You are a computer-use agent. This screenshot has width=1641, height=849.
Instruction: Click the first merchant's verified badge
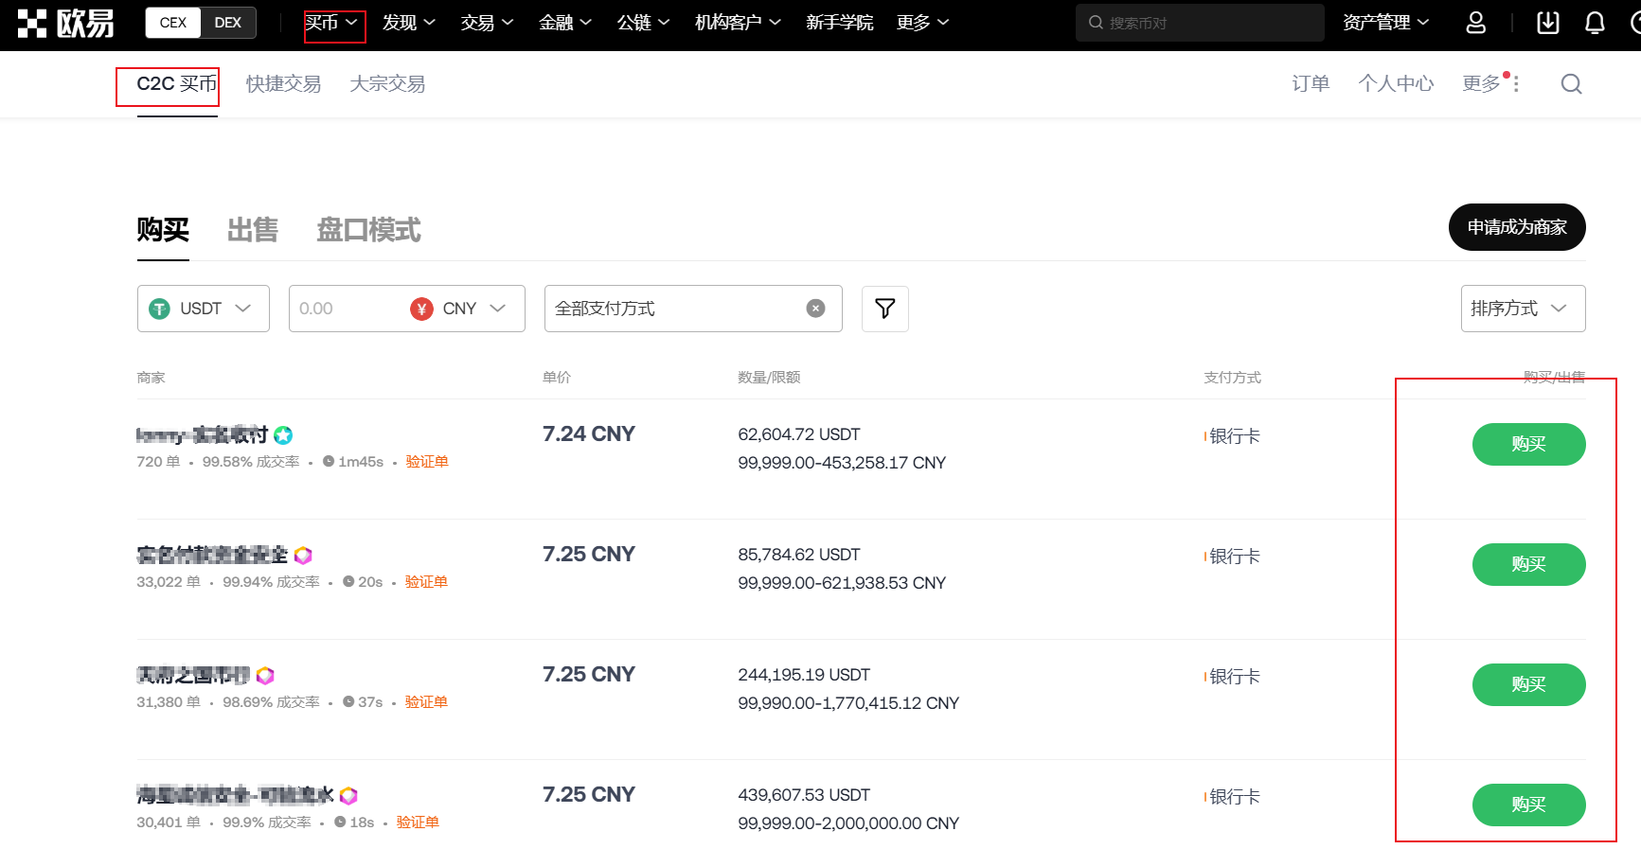[x=283, y=435]
